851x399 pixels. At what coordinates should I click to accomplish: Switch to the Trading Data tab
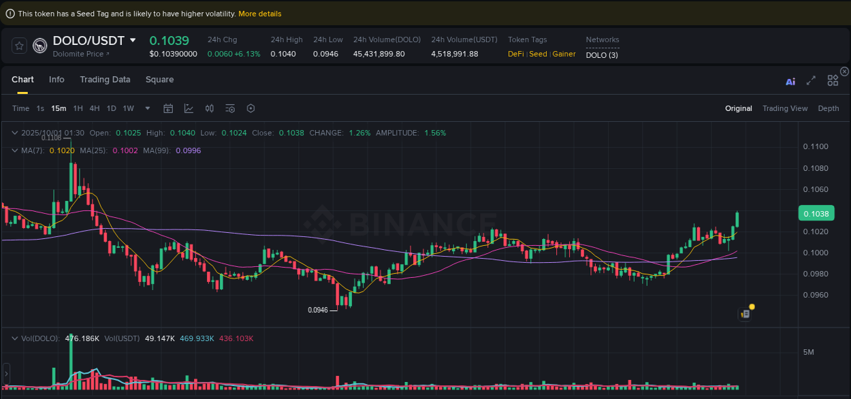pyautogui.click(x=105, y=80)
